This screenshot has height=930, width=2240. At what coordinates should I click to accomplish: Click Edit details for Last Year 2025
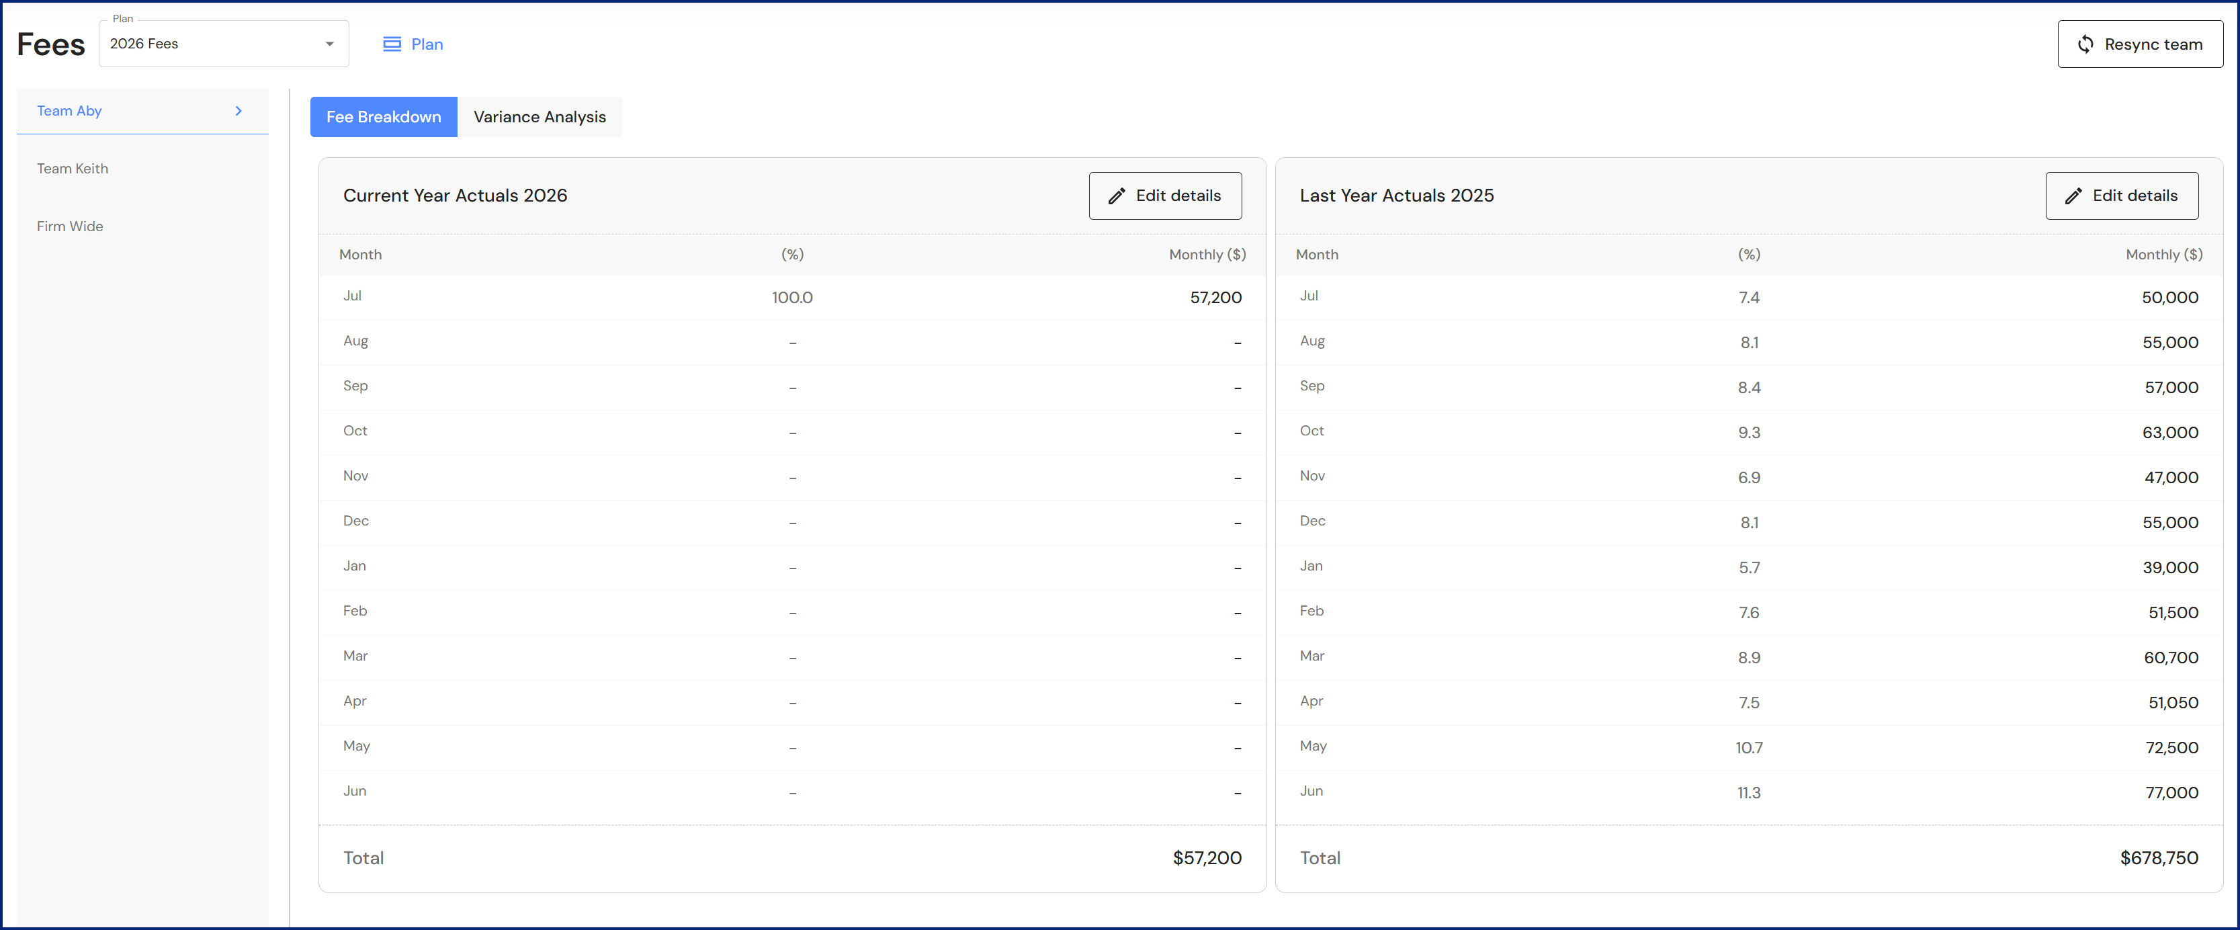pos(2121,197)
